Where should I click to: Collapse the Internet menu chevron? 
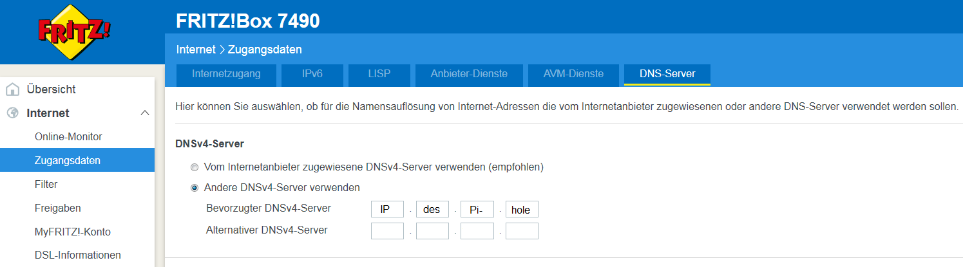pyautogui.click(x=144, y=113)
